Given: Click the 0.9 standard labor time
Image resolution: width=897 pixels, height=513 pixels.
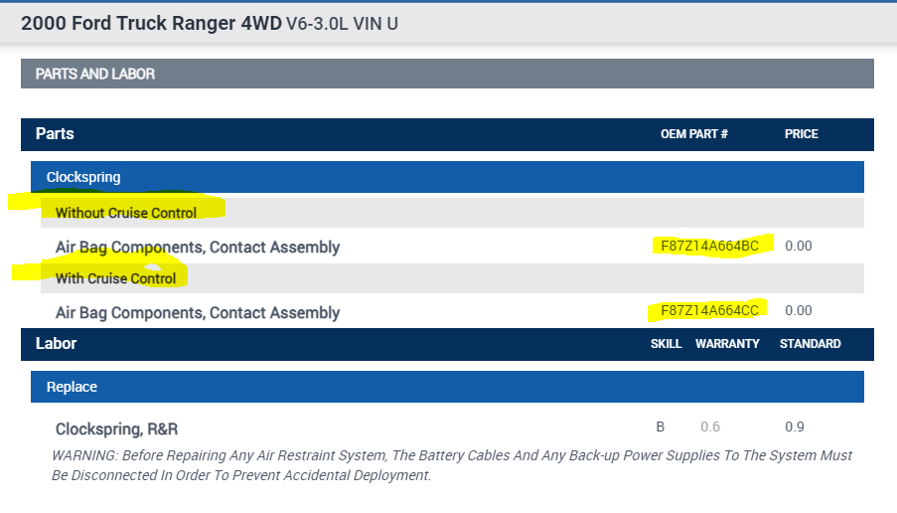Looking at the screenshot, I should tap(794, 427).
